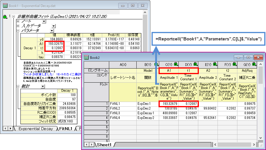Collapse the パラメータ section
The height and width of the screenshot is (150, 266).
18,31
